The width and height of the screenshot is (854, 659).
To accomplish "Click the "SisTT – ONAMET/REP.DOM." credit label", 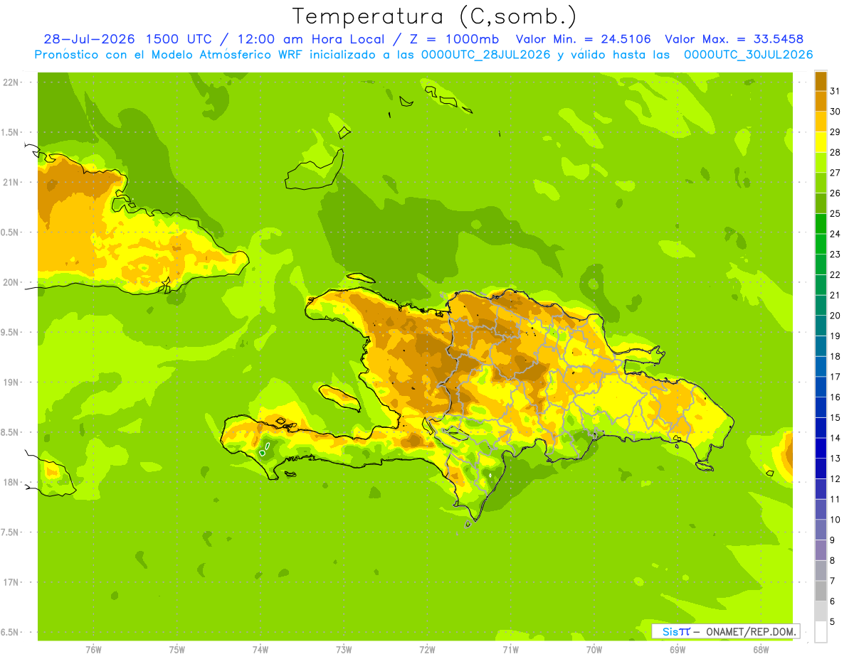I will (x=725, y=631).
